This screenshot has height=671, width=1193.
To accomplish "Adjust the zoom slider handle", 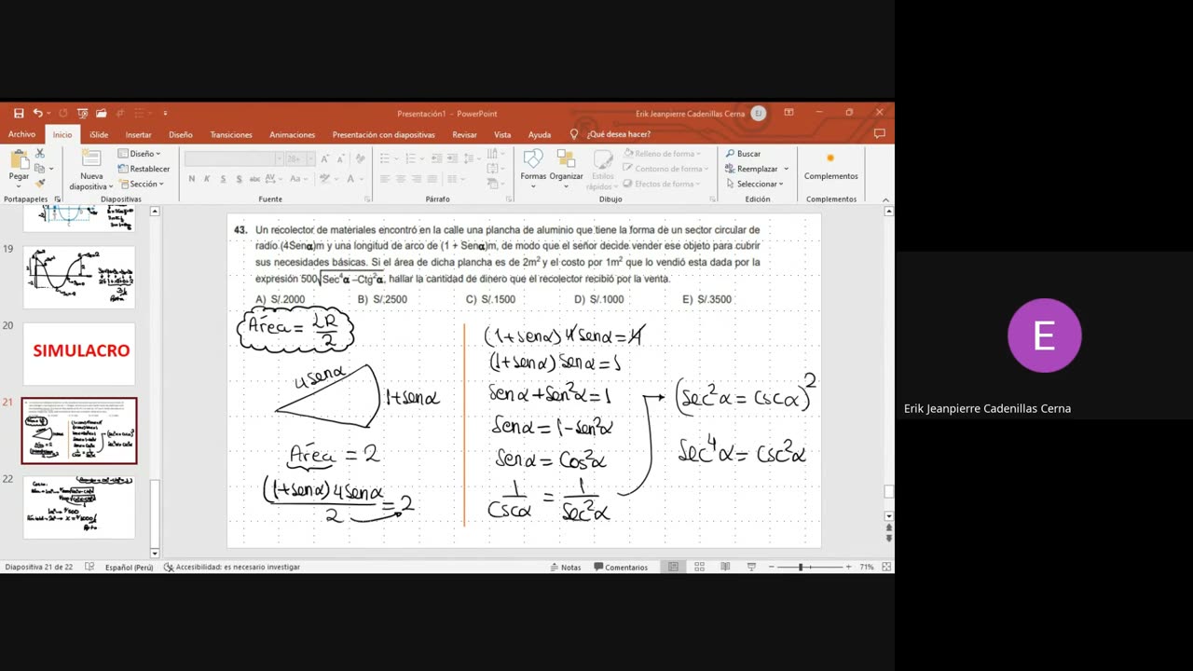I will pos(800,567).
